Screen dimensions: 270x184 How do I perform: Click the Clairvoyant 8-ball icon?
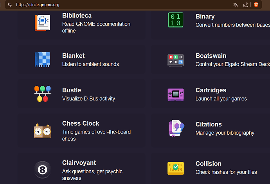pyautogui.click(x=42, y=170)
